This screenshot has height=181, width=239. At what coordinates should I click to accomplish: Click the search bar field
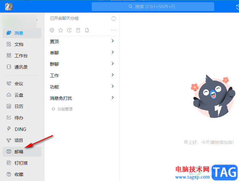pyautogui.click(x=153, y=7)
